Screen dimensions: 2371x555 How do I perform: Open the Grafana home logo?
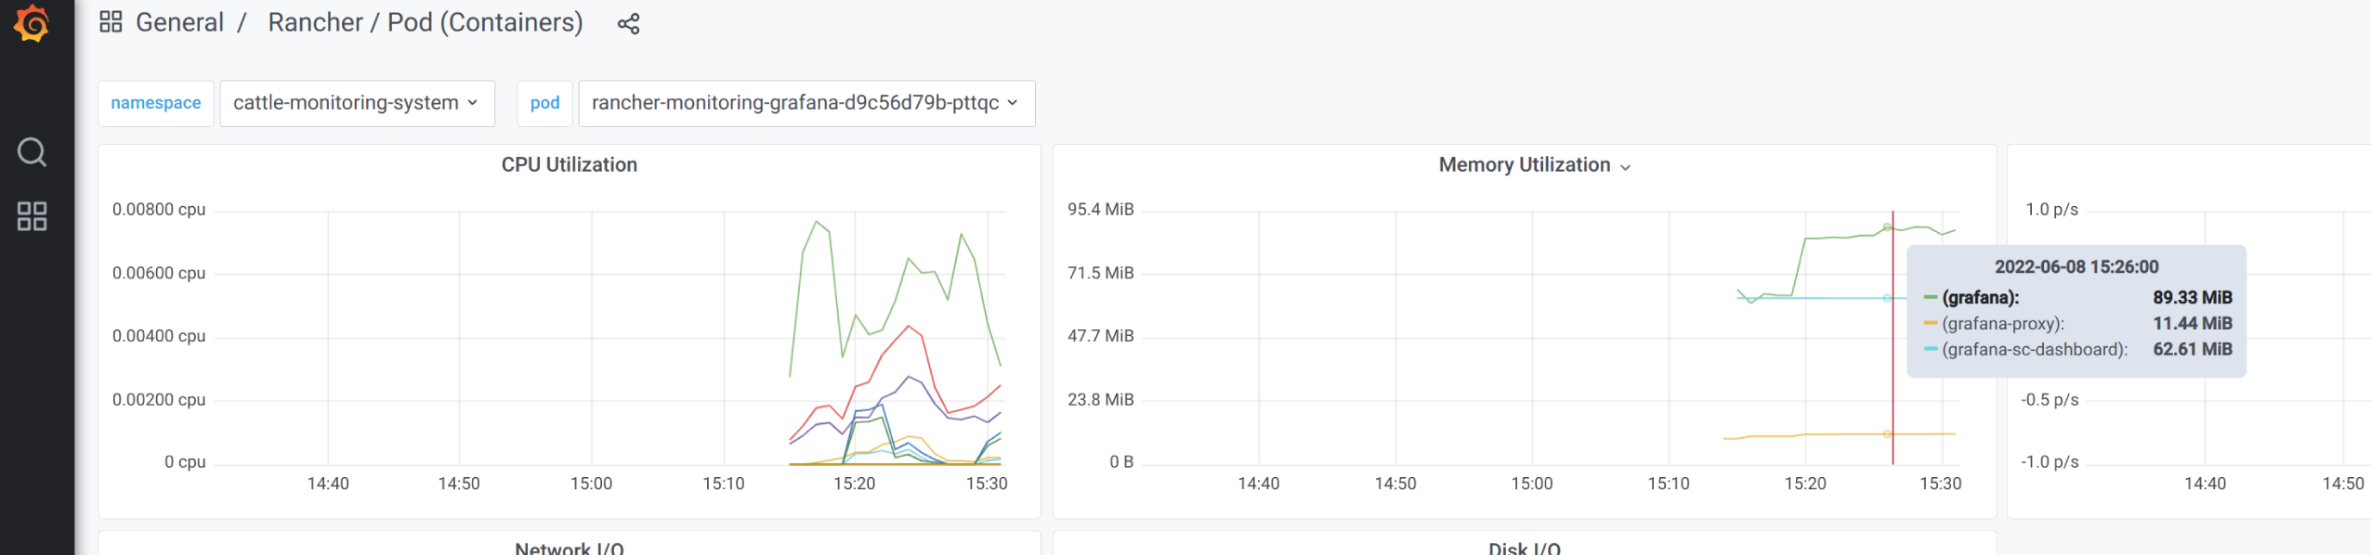32,23
